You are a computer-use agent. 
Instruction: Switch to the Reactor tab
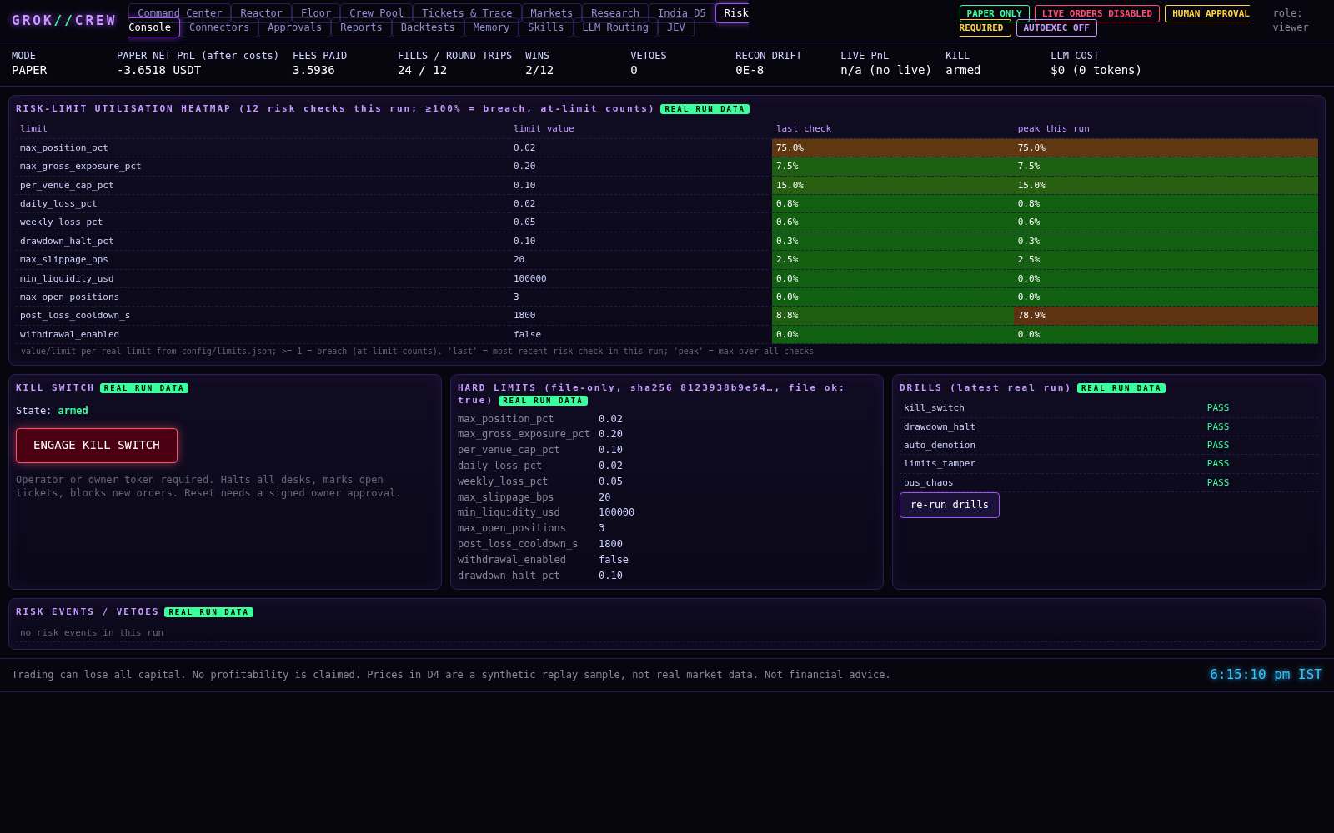click(261, 12)
